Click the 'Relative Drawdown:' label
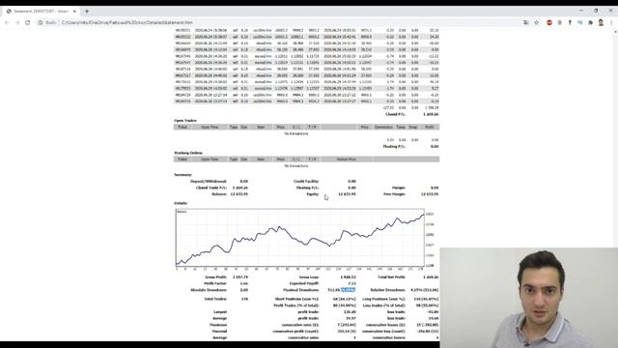The width and height of the screenshot is (618, 348). tap(388, 290)
